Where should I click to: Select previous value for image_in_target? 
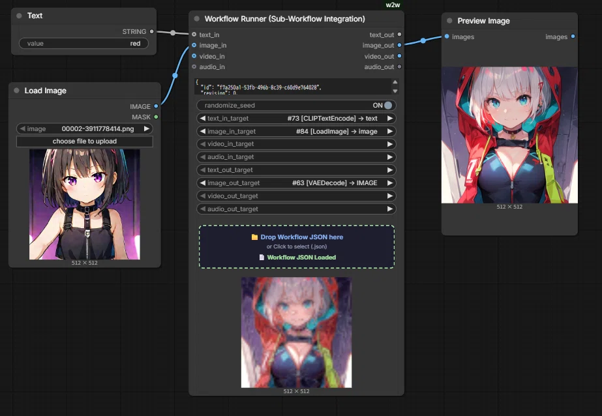tap(202, 131)
